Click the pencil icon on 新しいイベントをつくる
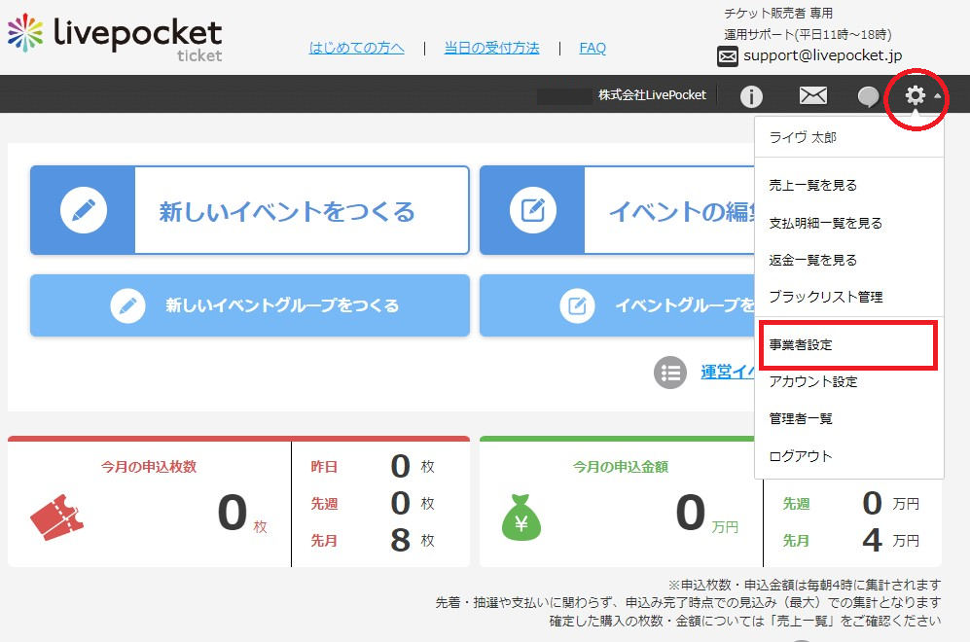 86,210
